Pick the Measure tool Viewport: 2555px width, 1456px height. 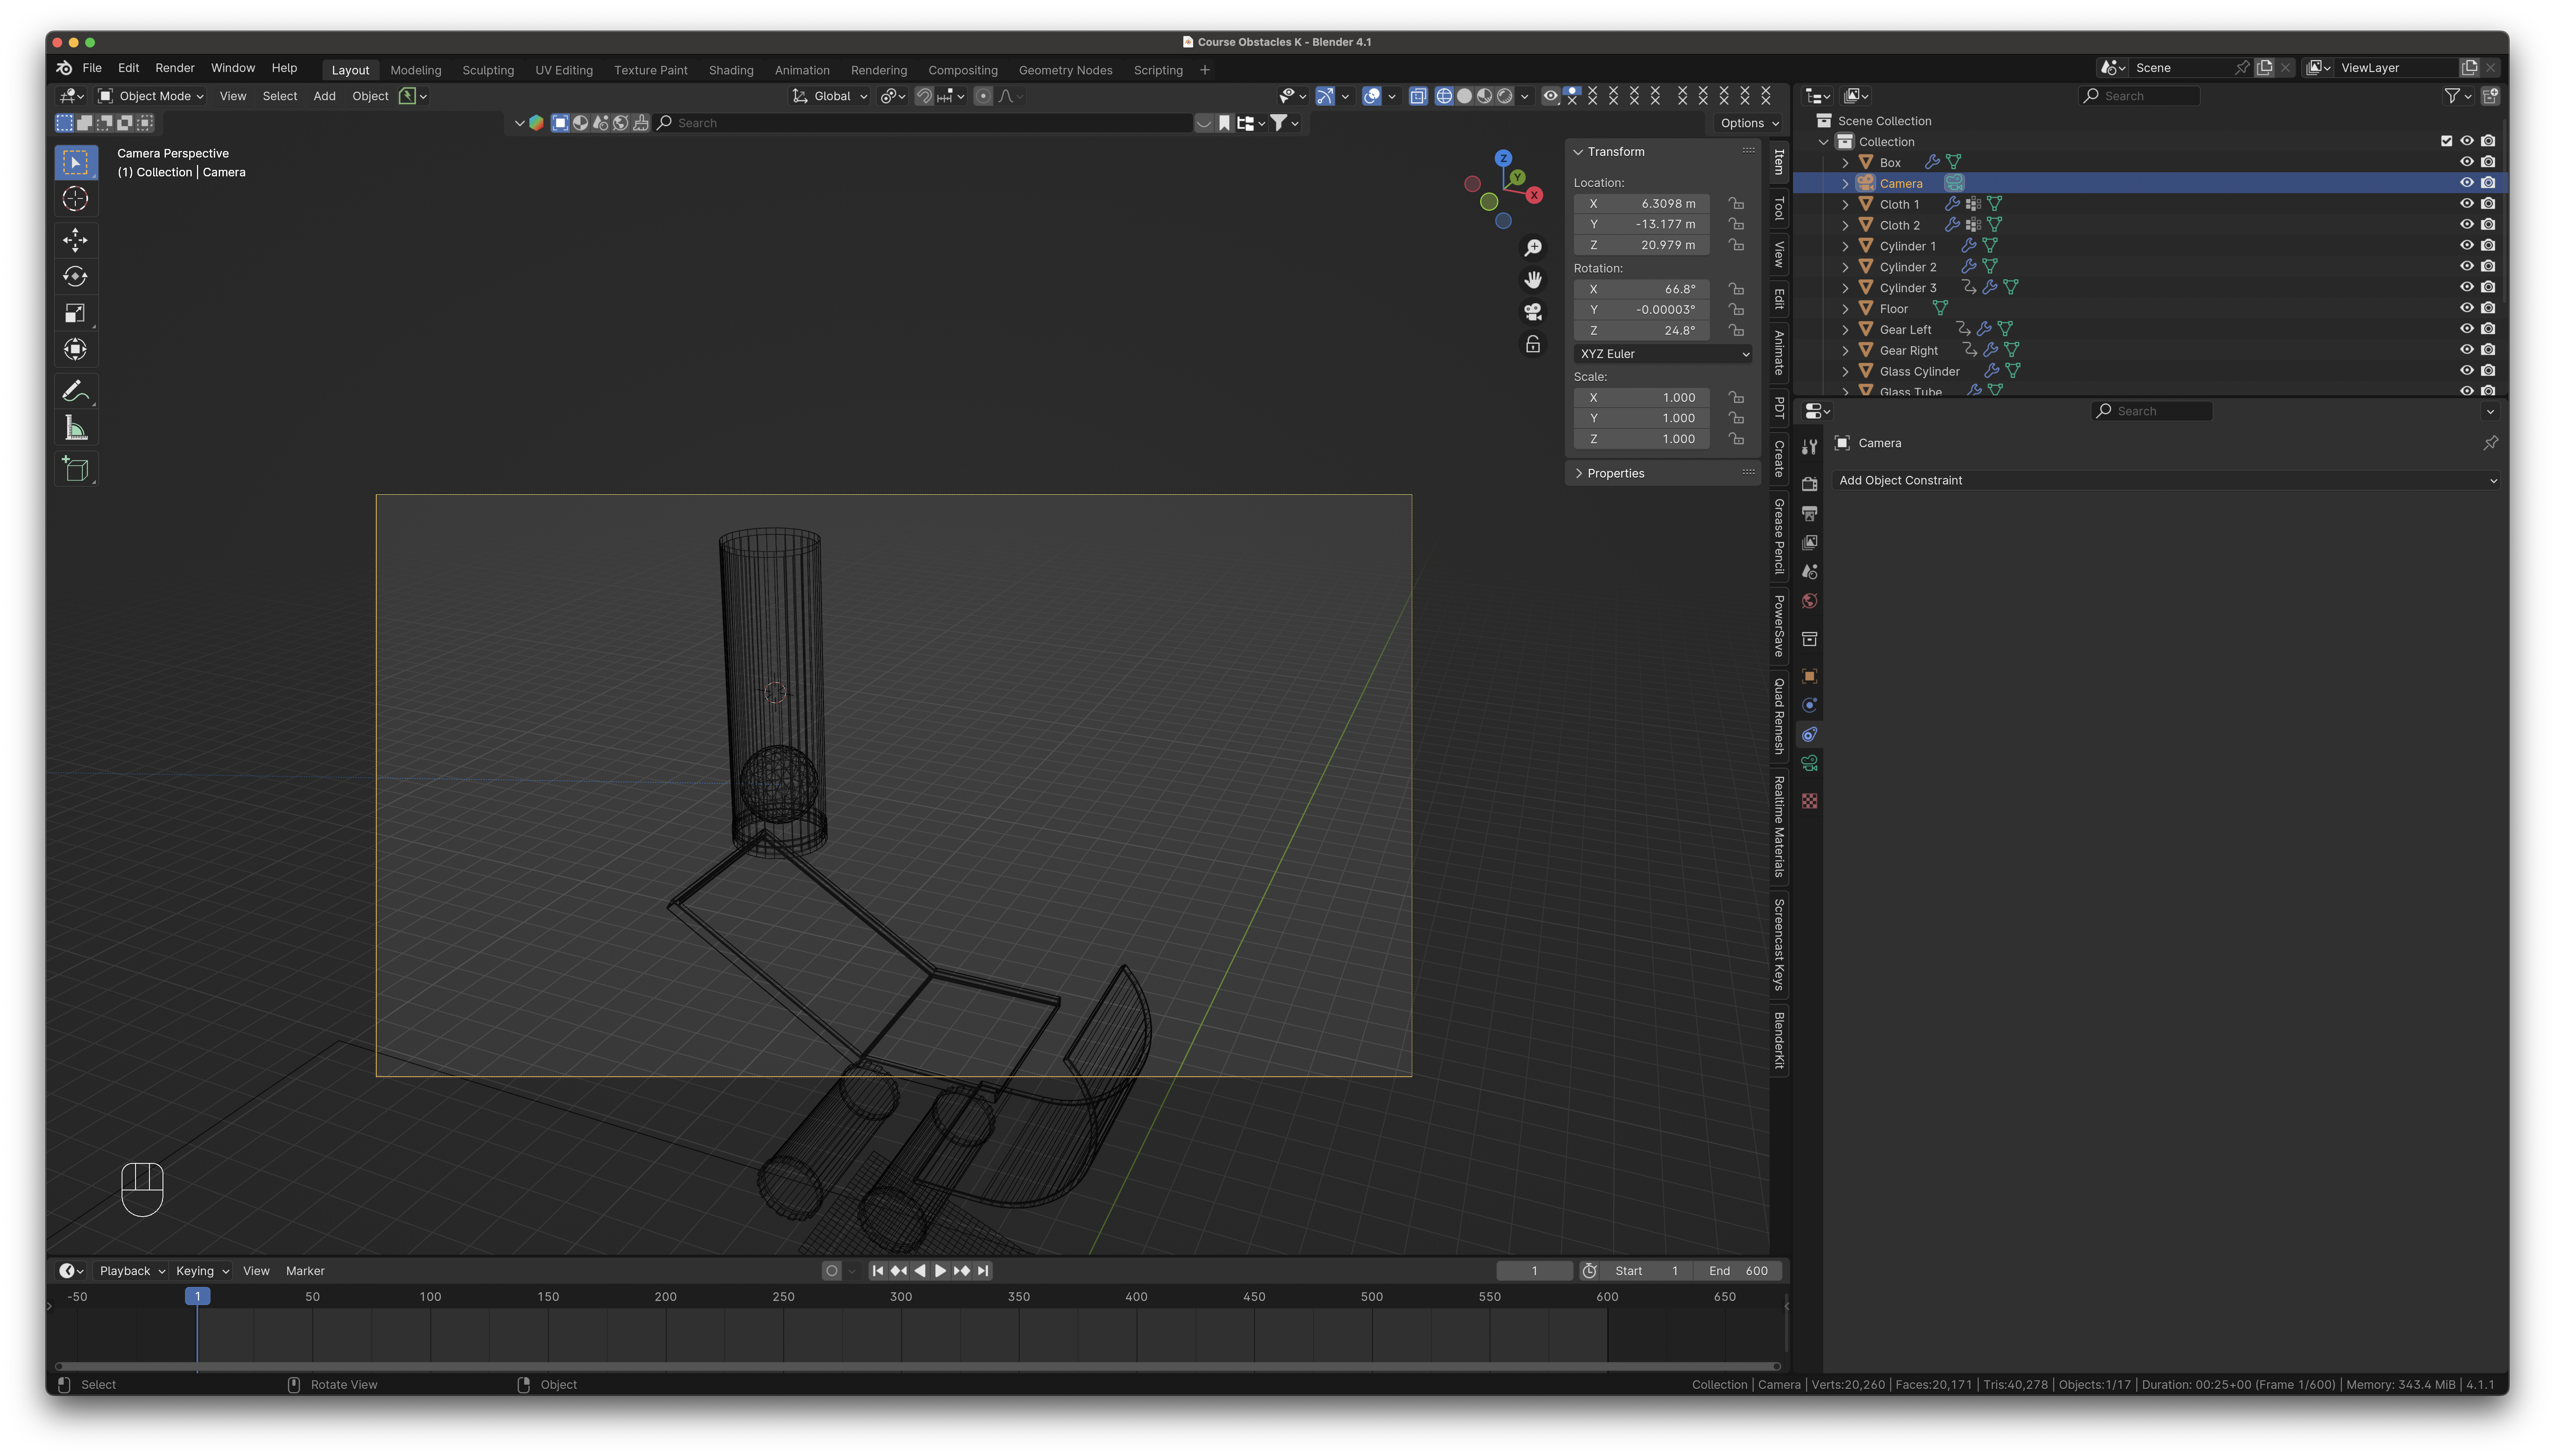(75, 429)
